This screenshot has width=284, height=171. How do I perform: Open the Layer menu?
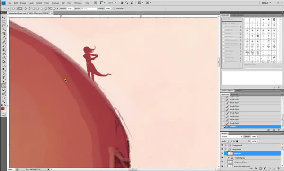click(31, 3)
